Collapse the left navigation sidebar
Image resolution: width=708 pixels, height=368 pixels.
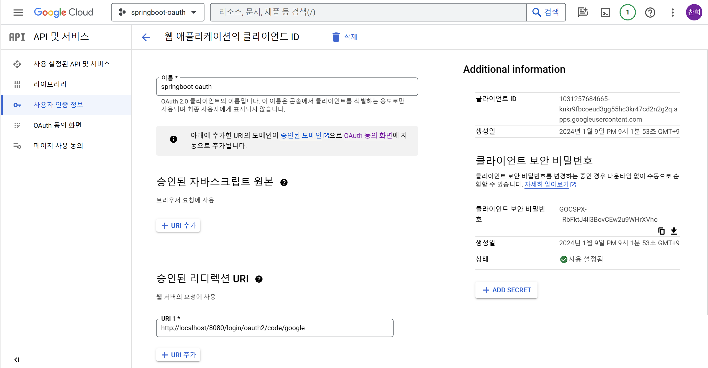tap(17, 360)
